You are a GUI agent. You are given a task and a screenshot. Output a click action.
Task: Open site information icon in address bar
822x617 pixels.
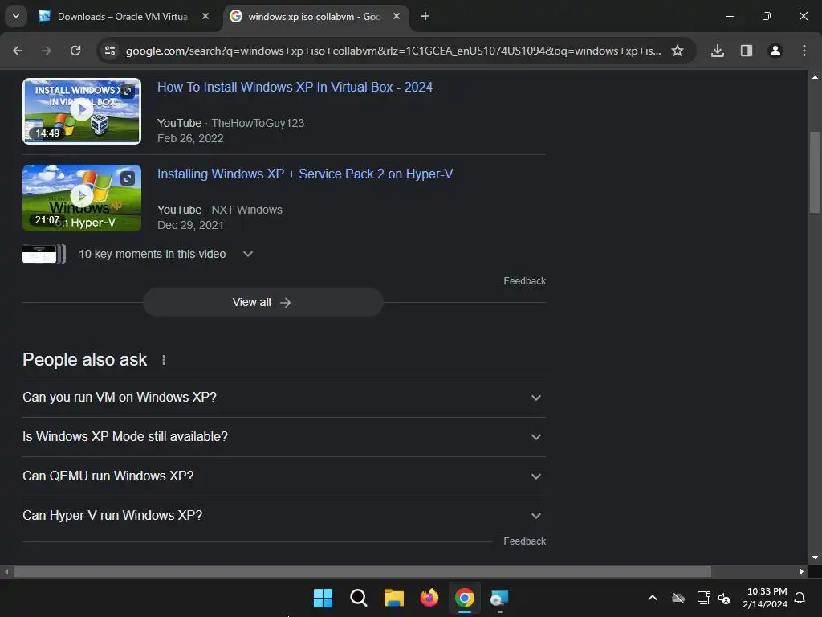(x=110, y=51)
